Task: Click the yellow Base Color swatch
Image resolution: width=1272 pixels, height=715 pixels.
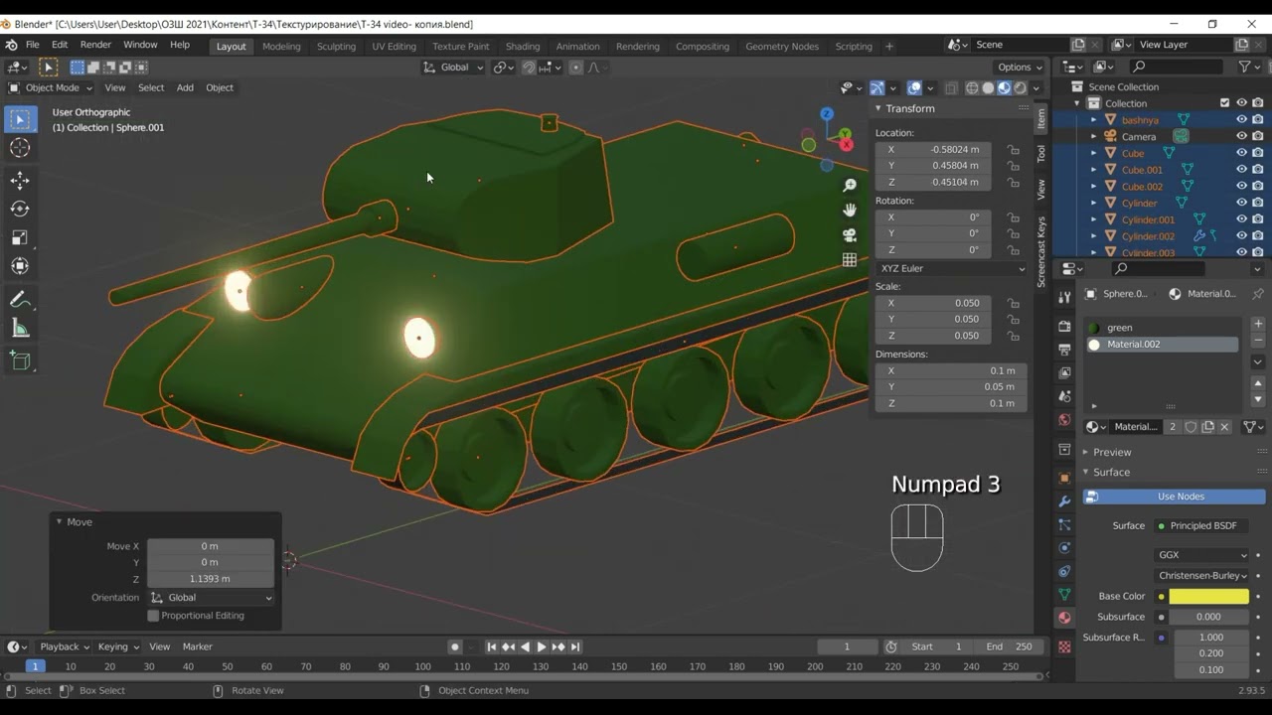Action: coord(1208,597)
